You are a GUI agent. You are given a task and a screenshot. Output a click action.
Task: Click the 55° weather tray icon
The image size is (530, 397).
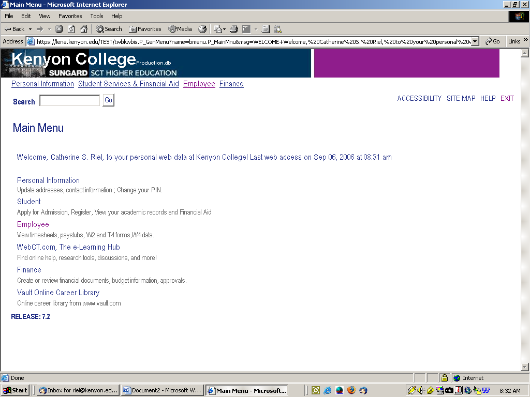pos(485,390)
